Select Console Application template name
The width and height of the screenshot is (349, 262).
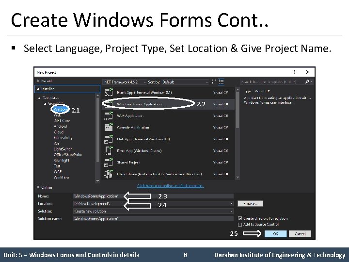[133, 128]
